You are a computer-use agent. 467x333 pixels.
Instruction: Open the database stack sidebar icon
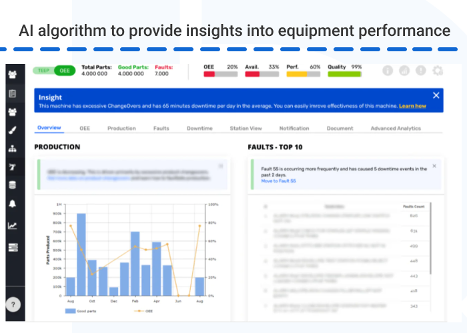tap(13, 185)
